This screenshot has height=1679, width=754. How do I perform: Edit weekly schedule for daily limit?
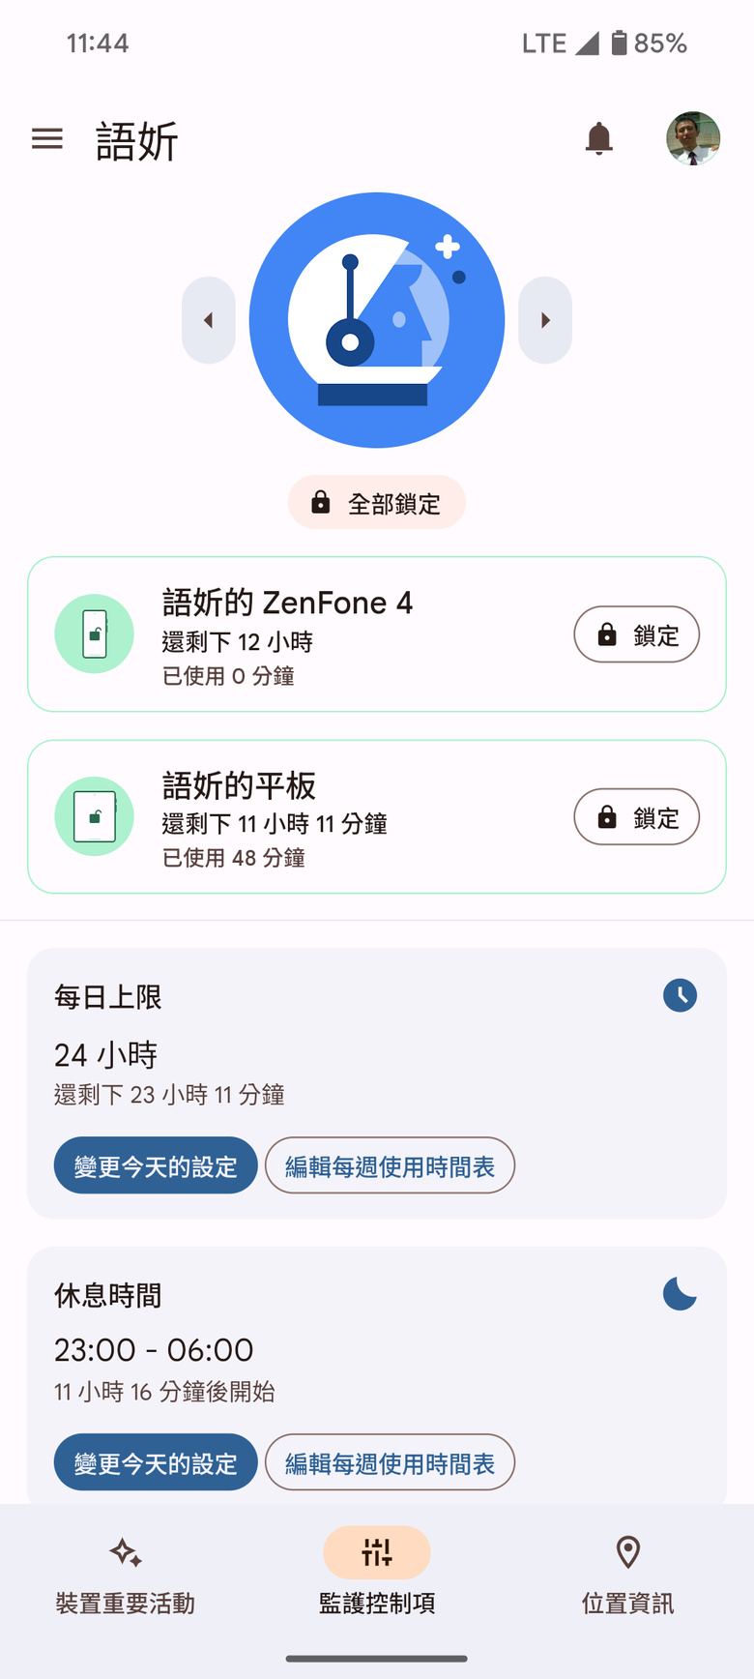coord(390,1165)
